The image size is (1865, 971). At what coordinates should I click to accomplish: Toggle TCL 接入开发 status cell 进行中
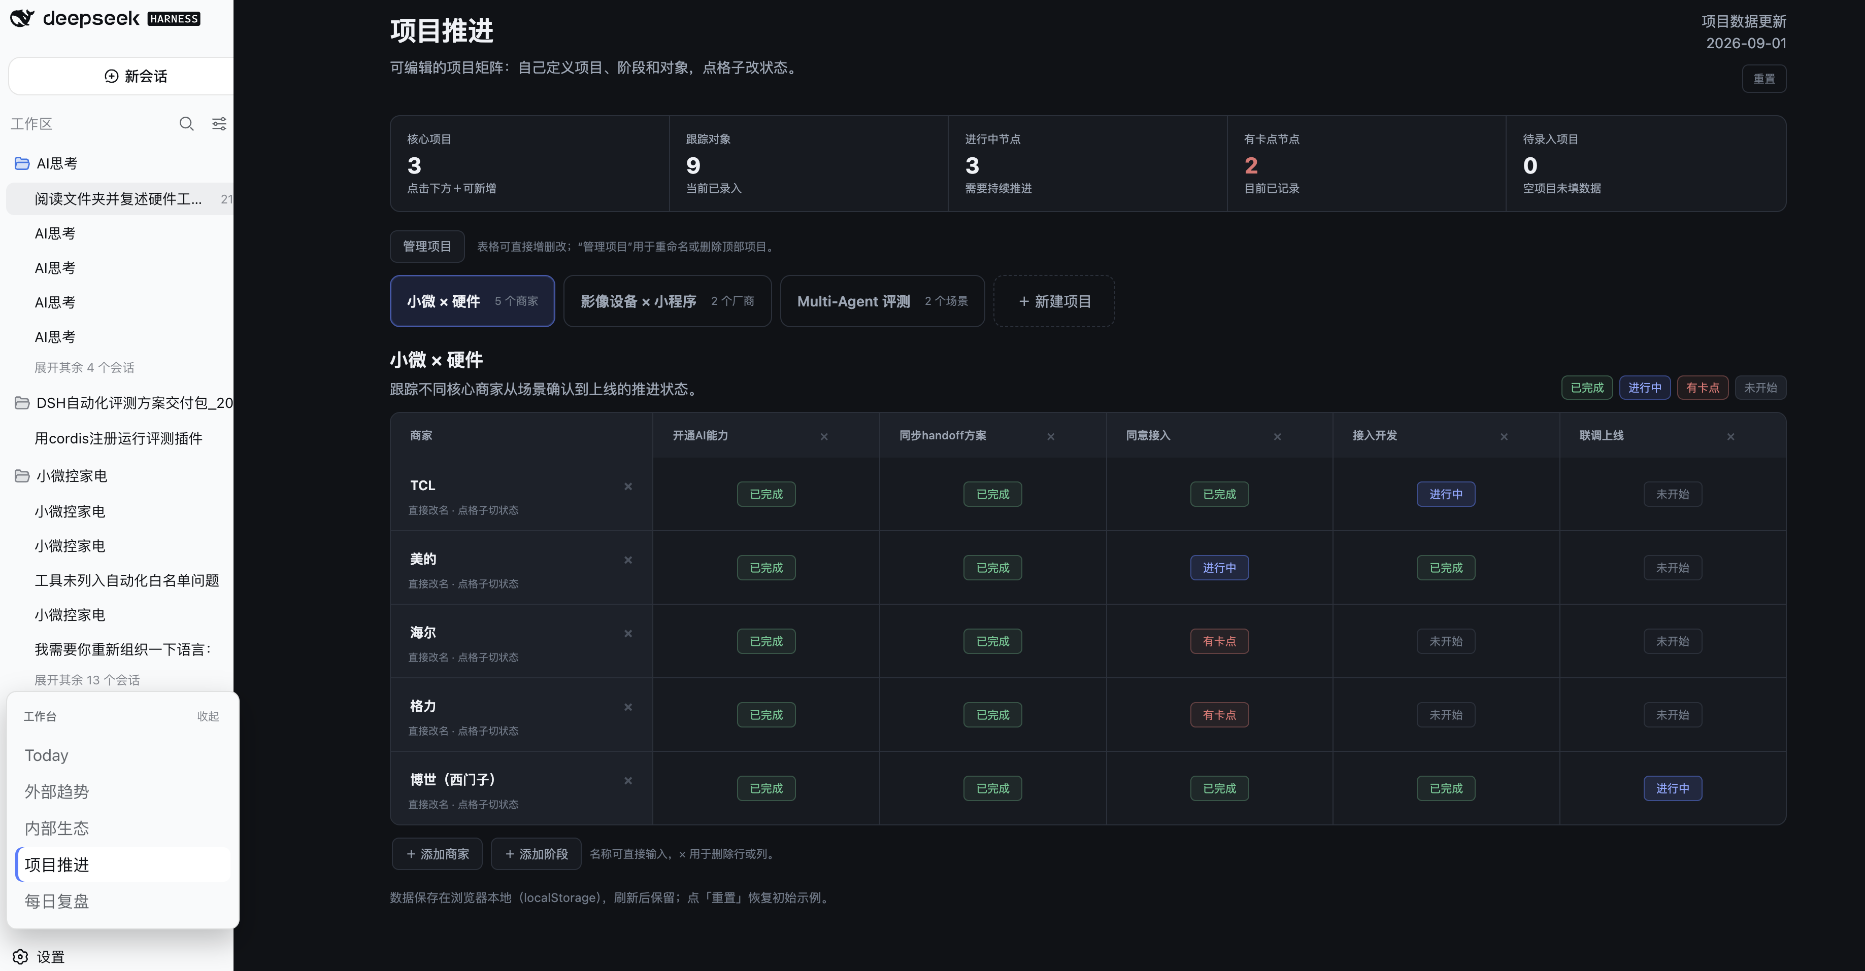pos(1446,494)
